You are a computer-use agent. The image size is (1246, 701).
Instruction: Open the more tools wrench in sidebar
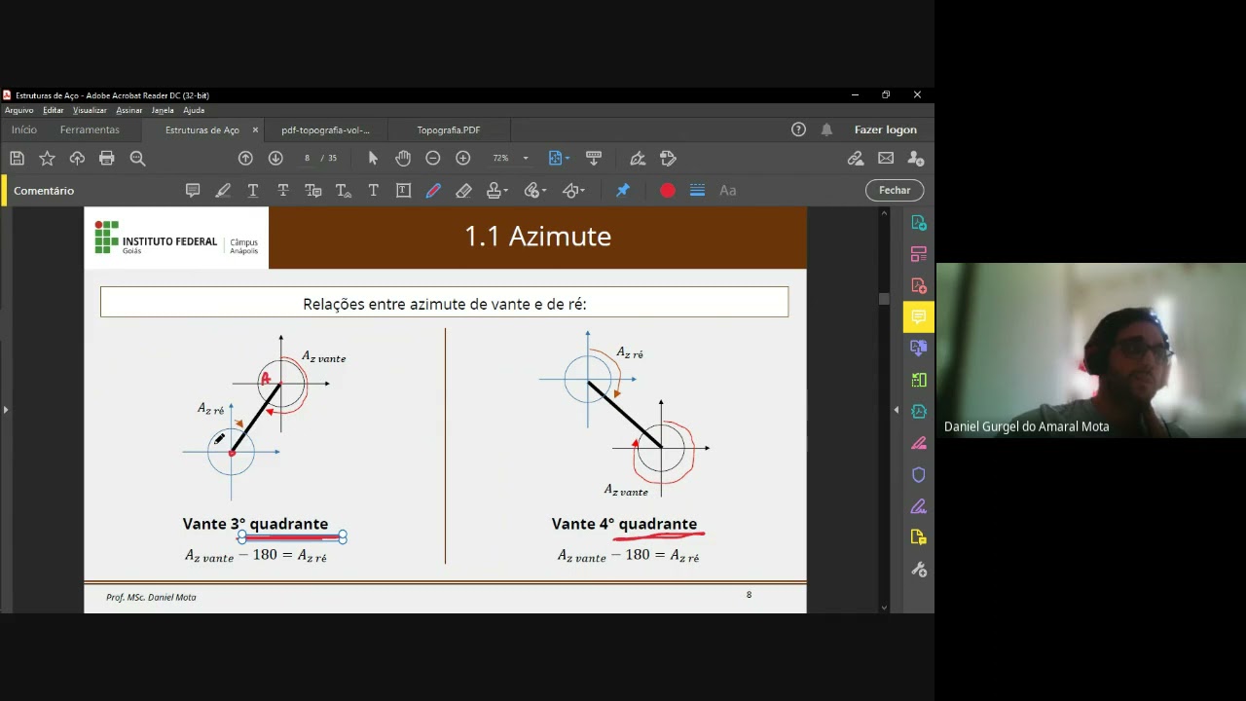pyautogui.click(x=918, y=570)
